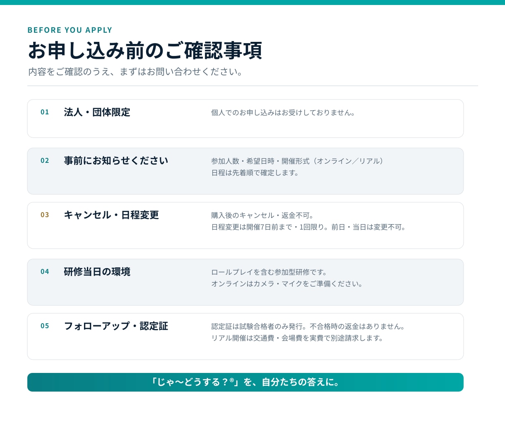
Task: Select the 'キャンセル・日程変更' title
Action: (x=111, y=215)
